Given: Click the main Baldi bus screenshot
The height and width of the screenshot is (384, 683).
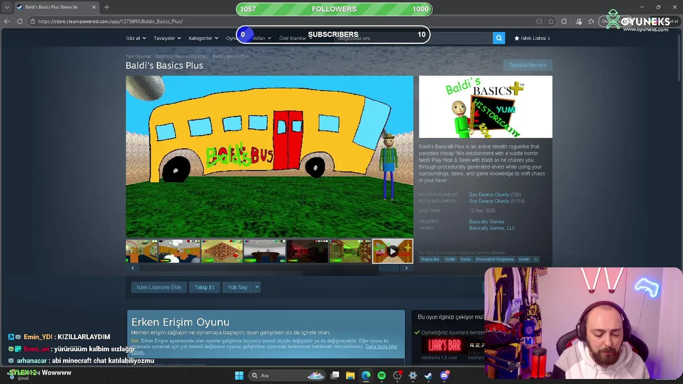Looking at the screenshot, I should point(269,156).
